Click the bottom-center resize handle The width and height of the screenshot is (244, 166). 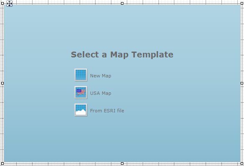[122, 164]
